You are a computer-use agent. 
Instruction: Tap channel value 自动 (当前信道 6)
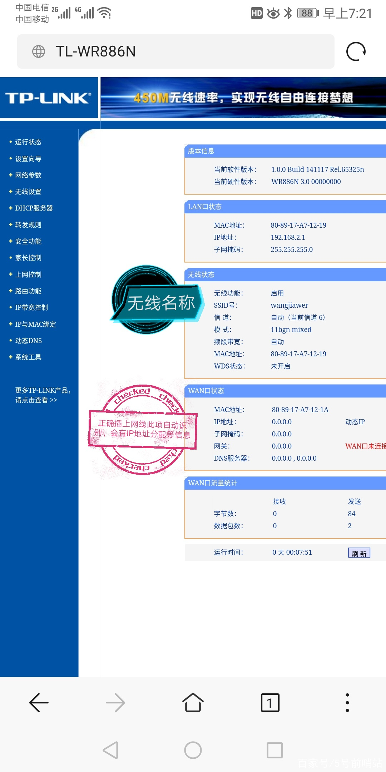pos(298,317)
